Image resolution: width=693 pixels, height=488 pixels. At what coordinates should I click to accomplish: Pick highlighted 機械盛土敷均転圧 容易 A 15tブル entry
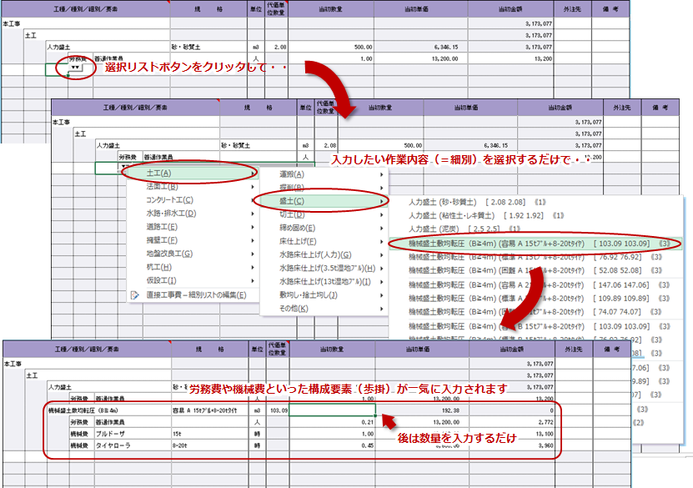point(535,244)
